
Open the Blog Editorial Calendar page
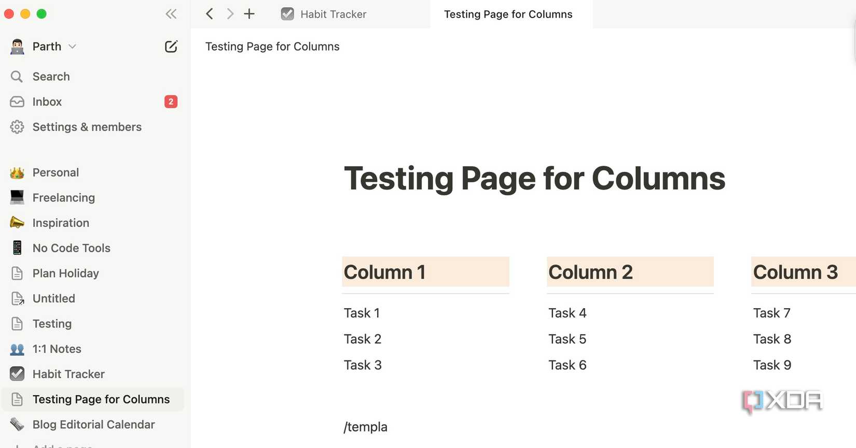click(93, 425)
